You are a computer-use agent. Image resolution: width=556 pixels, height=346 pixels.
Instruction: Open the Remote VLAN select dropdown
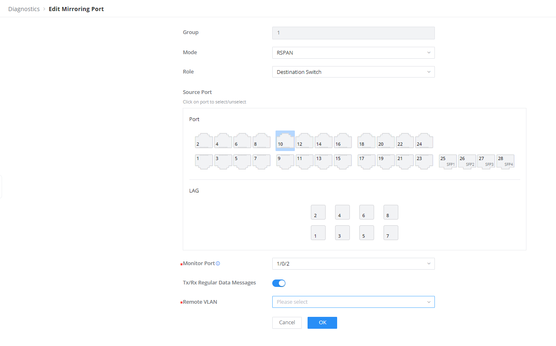point(353,302)
